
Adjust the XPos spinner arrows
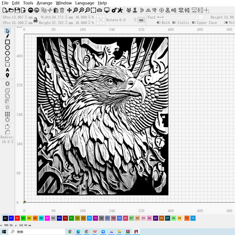point(26,17)
